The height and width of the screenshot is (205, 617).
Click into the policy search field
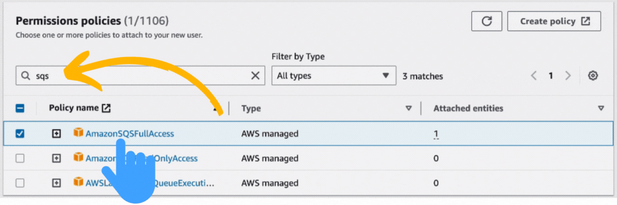(x=140, y=76)
